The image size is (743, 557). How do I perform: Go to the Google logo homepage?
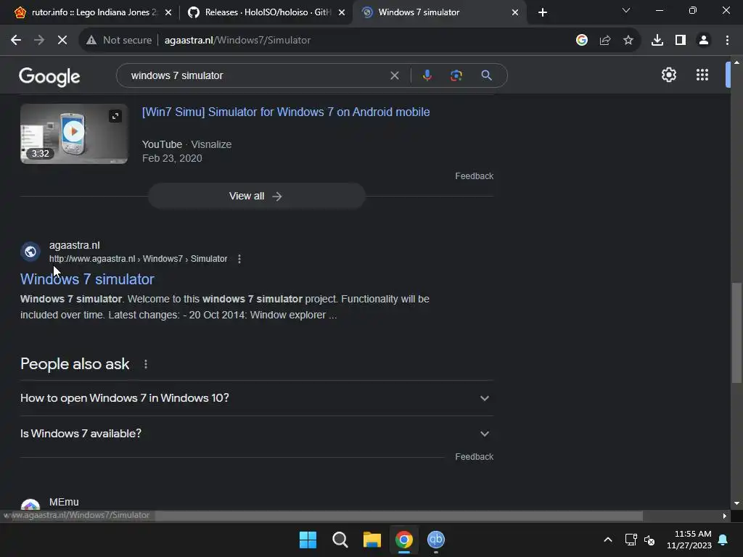(49, 76)
